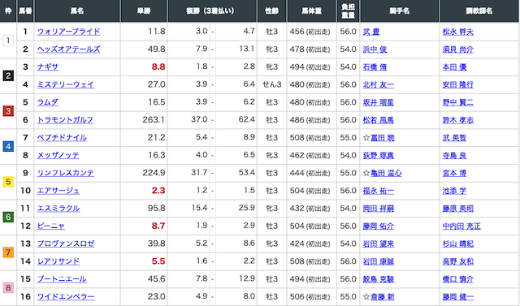Screen dimensions: 520x306
Task: Open jockey link 坂井 瑠星
Action: pos(379,102)
